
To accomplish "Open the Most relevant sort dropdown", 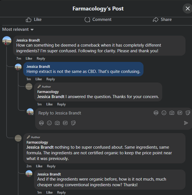I will [18, 29].
